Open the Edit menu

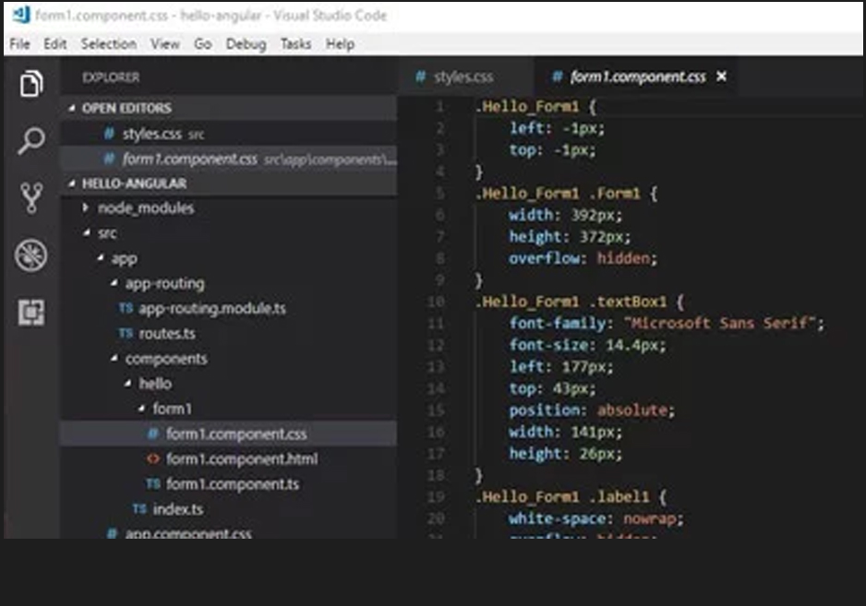[x=55, y=43]
